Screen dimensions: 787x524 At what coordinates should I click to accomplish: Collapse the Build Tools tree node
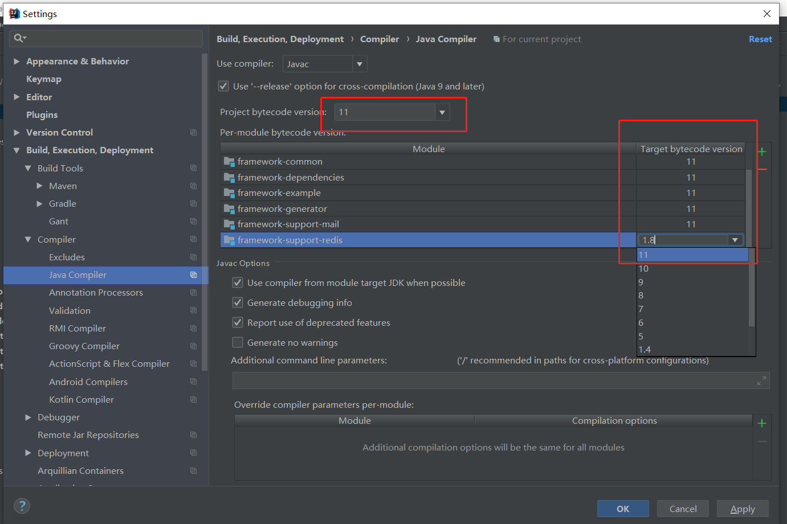coord(28,168)
